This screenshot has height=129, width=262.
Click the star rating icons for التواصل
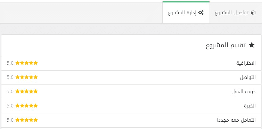coord(26,77)
